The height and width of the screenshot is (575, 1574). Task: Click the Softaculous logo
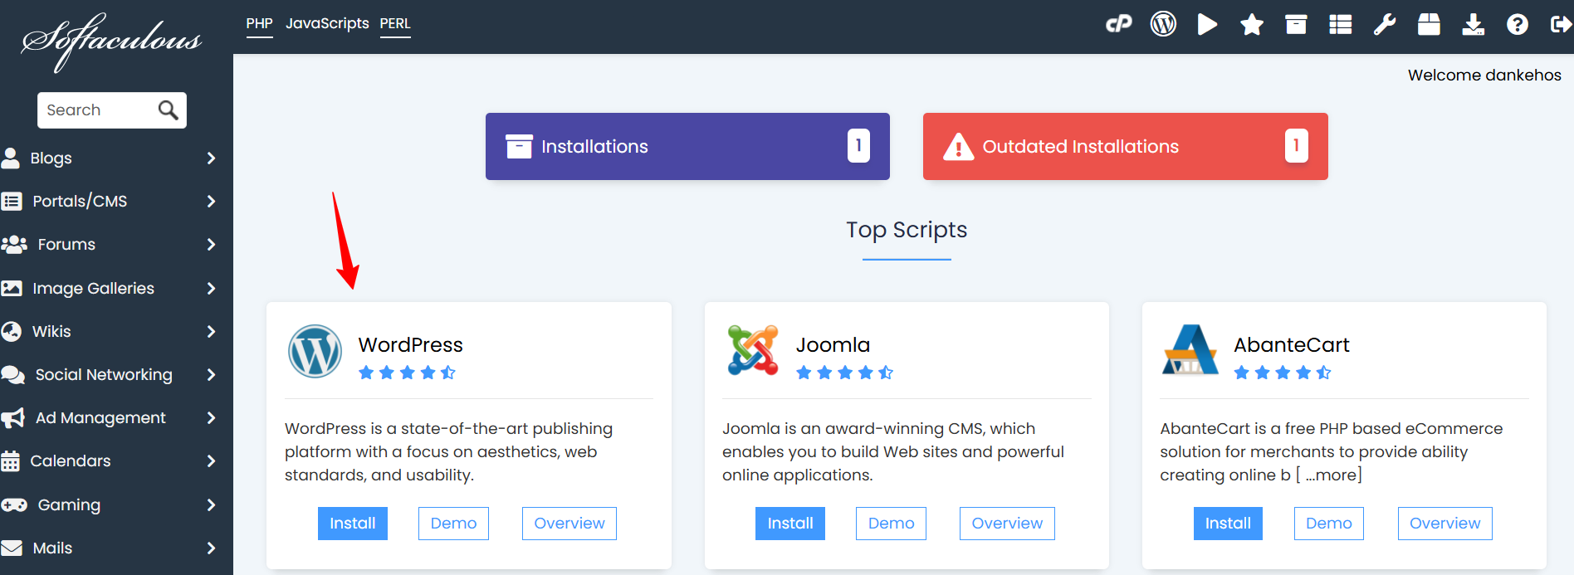click(111, 41)
